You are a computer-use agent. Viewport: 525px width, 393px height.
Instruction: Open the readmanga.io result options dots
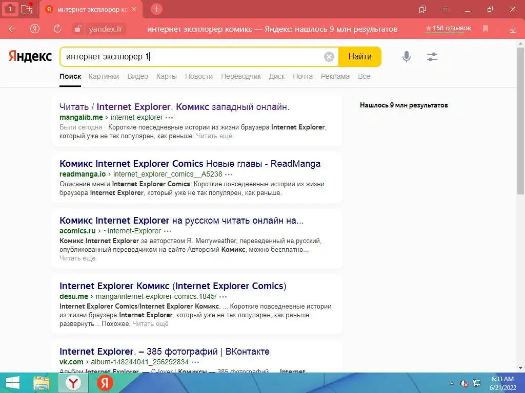tap(229, 174)
